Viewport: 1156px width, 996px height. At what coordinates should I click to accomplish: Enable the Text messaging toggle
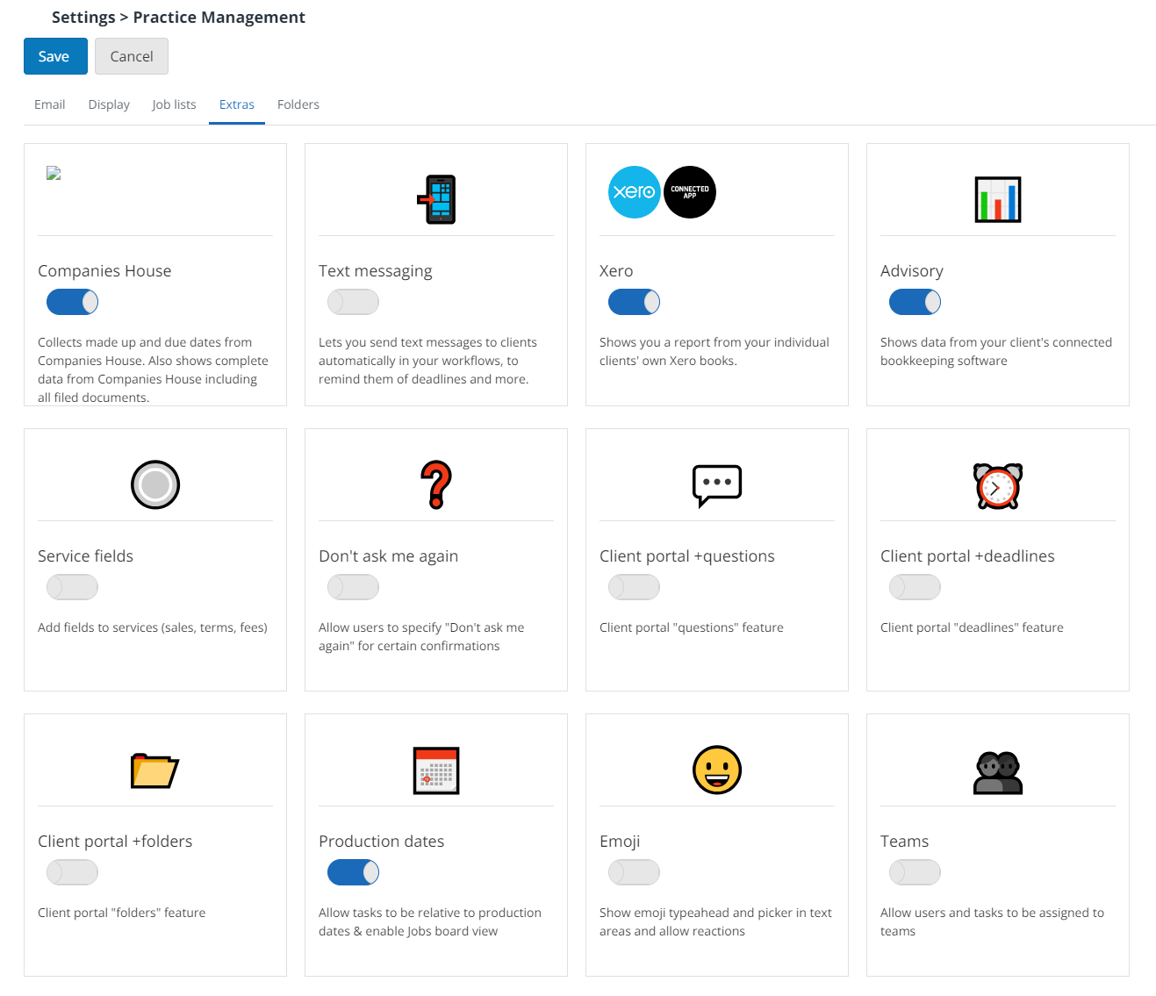(353, 302)
